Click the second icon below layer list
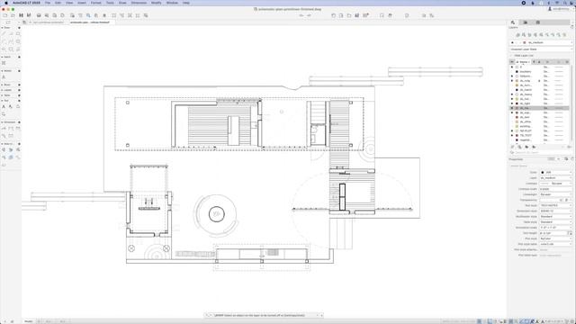576x324 pixels. click(519, 147)
